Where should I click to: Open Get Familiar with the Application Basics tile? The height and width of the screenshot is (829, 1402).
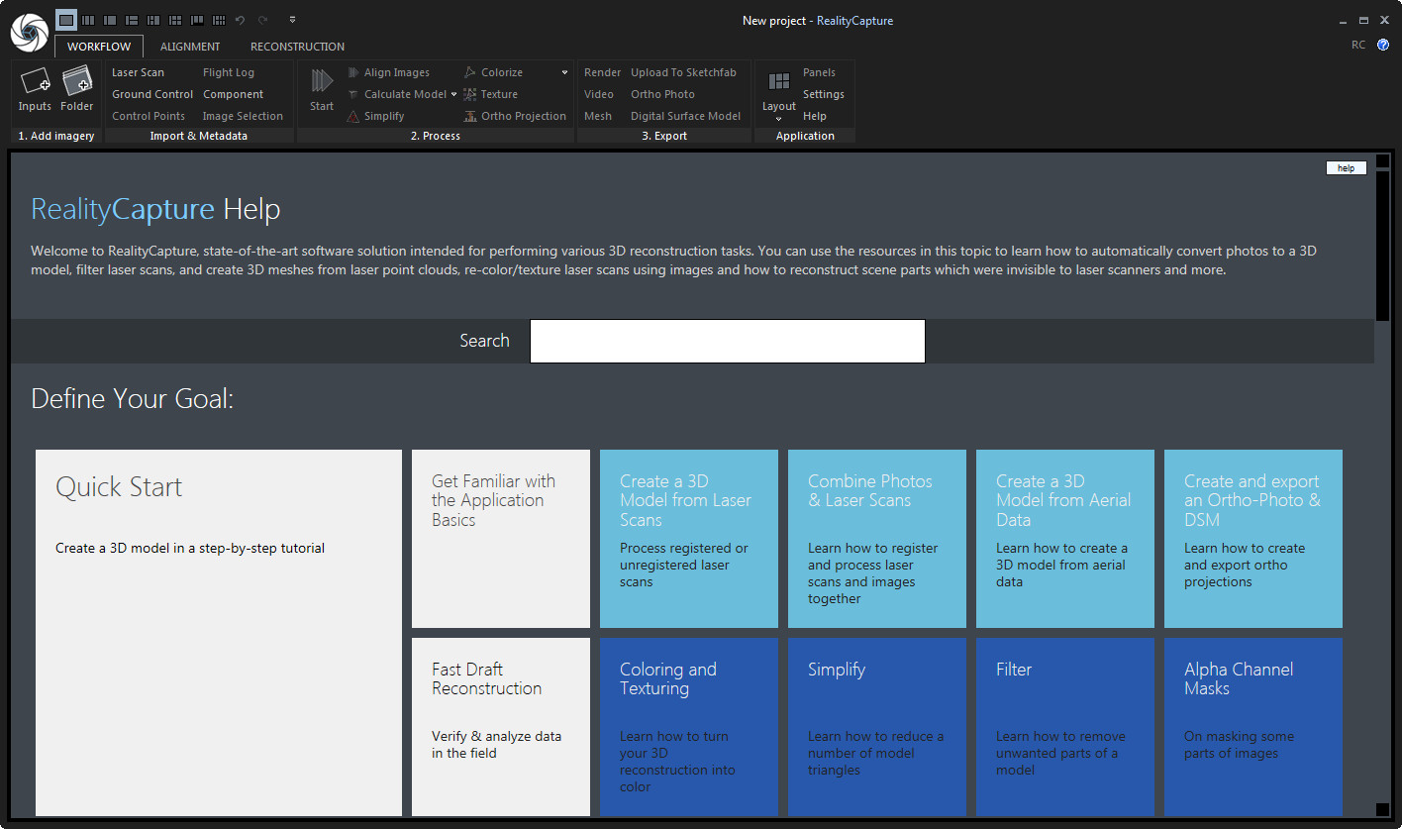(x=501, y=539)
